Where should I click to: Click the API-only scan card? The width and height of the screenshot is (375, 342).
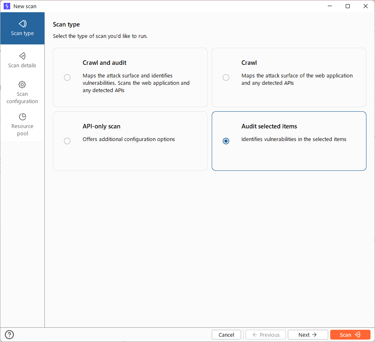click(x=130, y=141)
